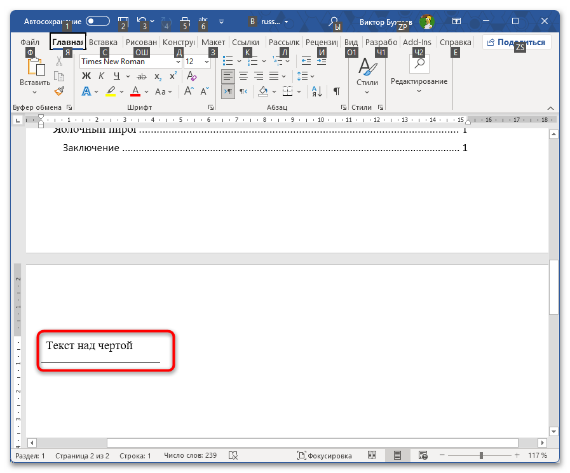Open the font size dropdown
The image size is (570, 473).
click(x=207, y=62)
